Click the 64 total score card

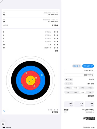[x=89, y=104]
